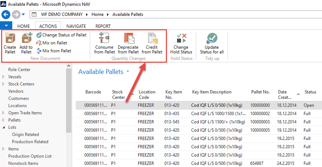Select Change Status of Pallet
This screenshot has height=167, width=322.
62,35
